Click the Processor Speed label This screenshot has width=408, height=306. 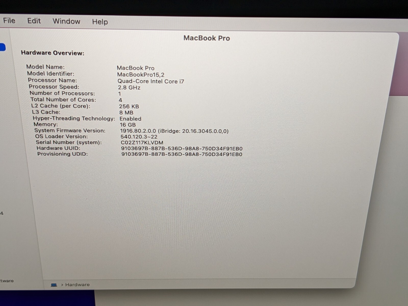coord(54,87)
